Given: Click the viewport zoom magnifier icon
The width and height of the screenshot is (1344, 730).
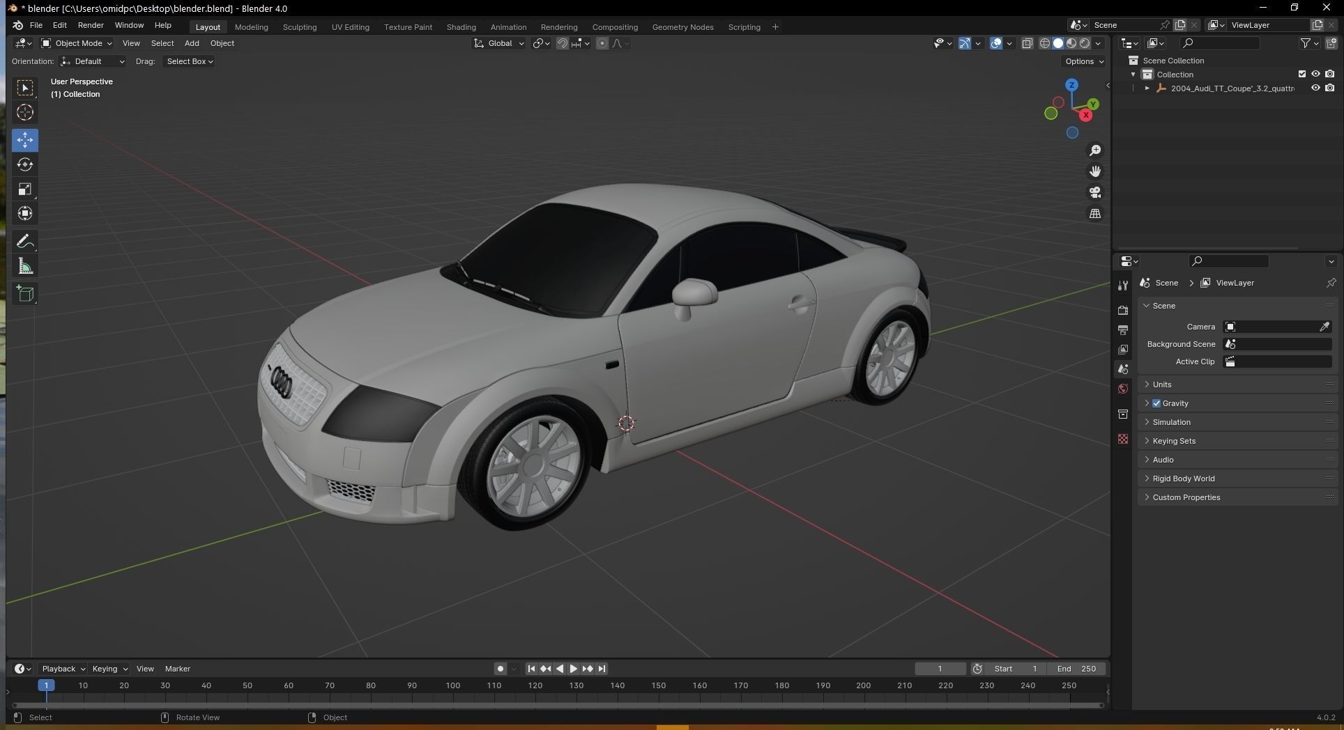Looking at the screenshot, I should coord(1095,150).
